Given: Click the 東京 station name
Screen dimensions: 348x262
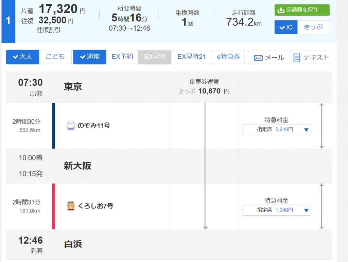Looking at the screenshot, I should pos(73,87).
